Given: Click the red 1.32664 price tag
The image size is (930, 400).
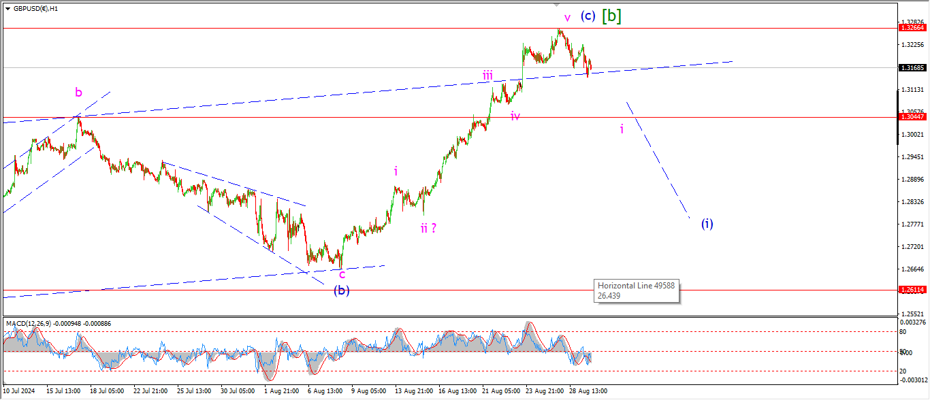Looking at the screenshot, I should 911,28.
